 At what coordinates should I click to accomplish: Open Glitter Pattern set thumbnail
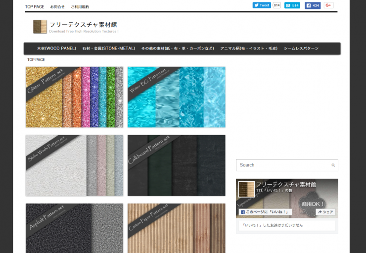75,97
